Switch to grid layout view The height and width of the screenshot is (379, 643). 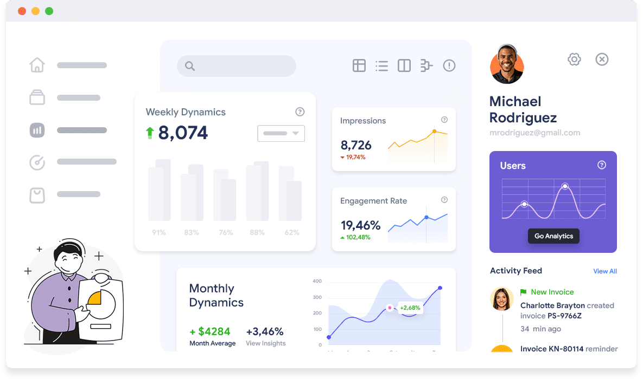[359, 66]
